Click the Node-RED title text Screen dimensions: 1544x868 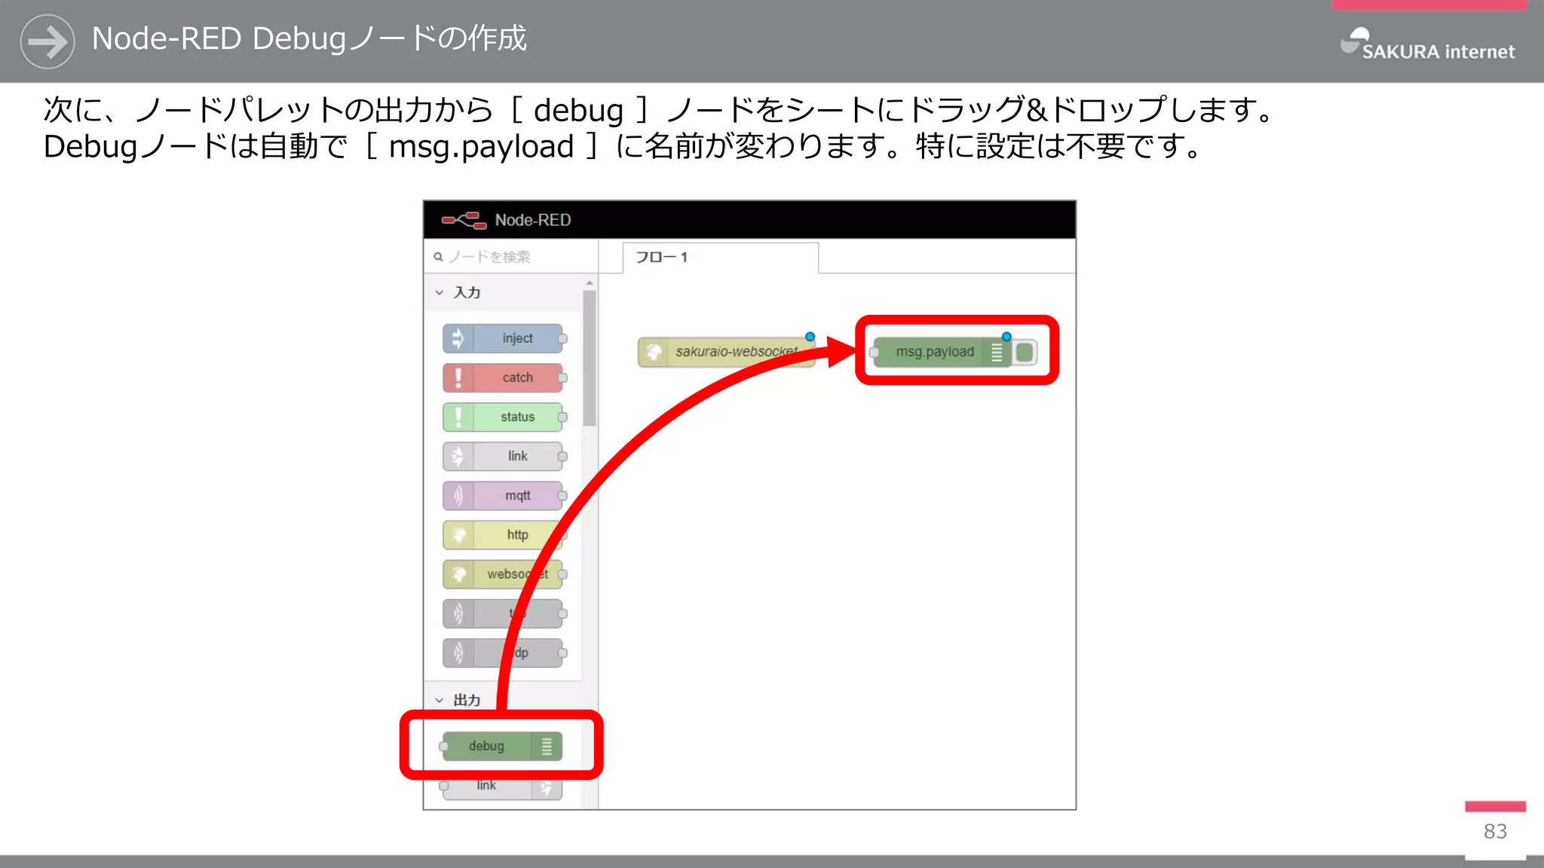pyautogui.click(x=533, y=220)
